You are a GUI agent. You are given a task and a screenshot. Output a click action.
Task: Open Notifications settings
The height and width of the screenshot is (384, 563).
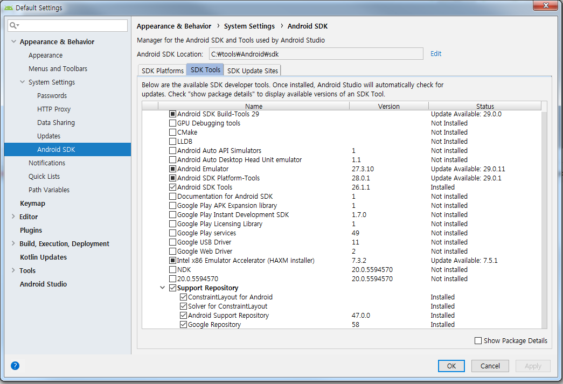tap(47, 163)
